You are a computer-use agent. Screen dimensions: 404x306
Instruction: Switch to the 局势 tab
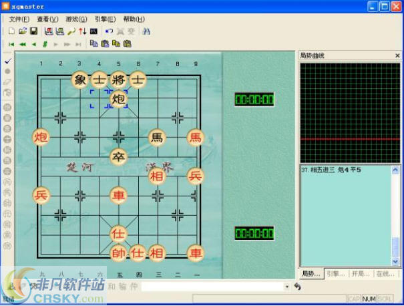click(311, 274)
